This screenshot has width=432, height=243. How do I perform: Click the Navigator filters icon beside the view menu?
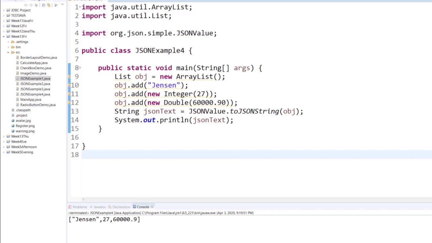[56, 5]
